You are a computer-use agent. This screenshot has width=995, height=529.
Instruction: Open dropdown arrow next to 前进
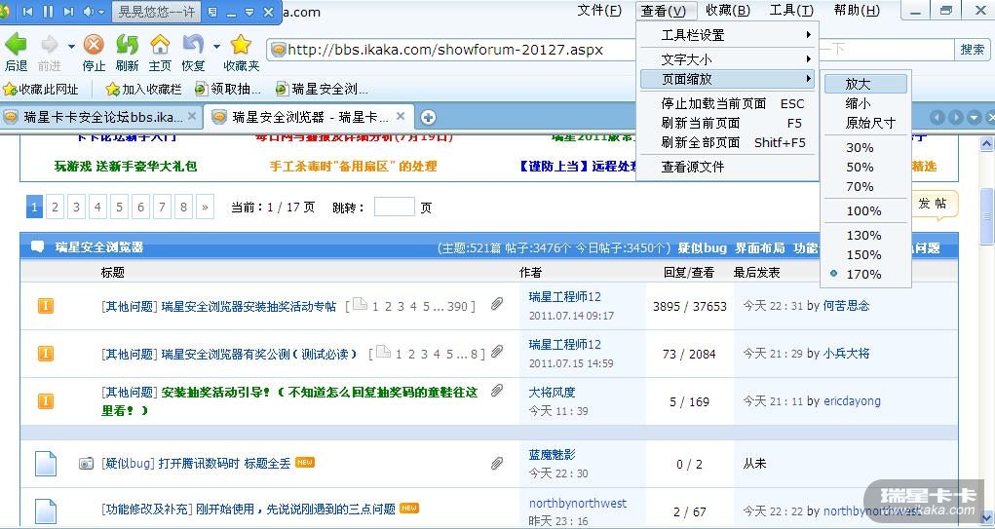[71, 46]
